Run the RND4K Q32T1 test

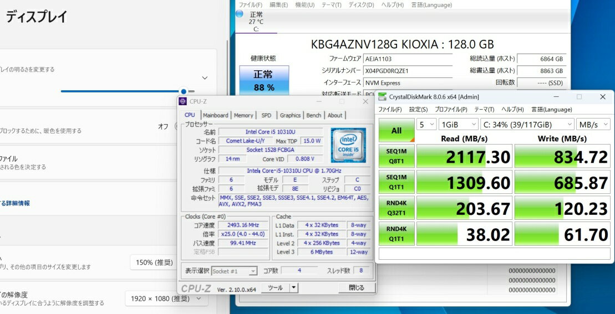397,209
